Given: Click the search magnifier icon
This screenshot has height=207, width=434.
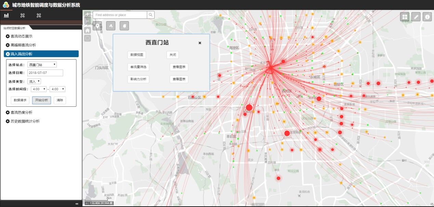Looking at the screenshot, I should click(150, 15).
